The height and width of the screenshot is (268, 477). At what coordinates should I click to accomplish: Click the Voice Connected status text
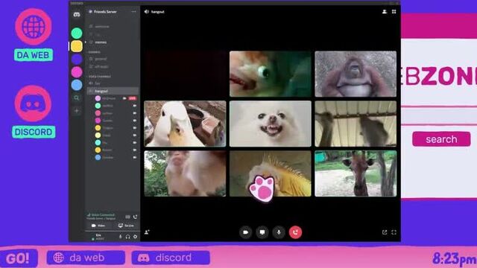click(103, 215)
